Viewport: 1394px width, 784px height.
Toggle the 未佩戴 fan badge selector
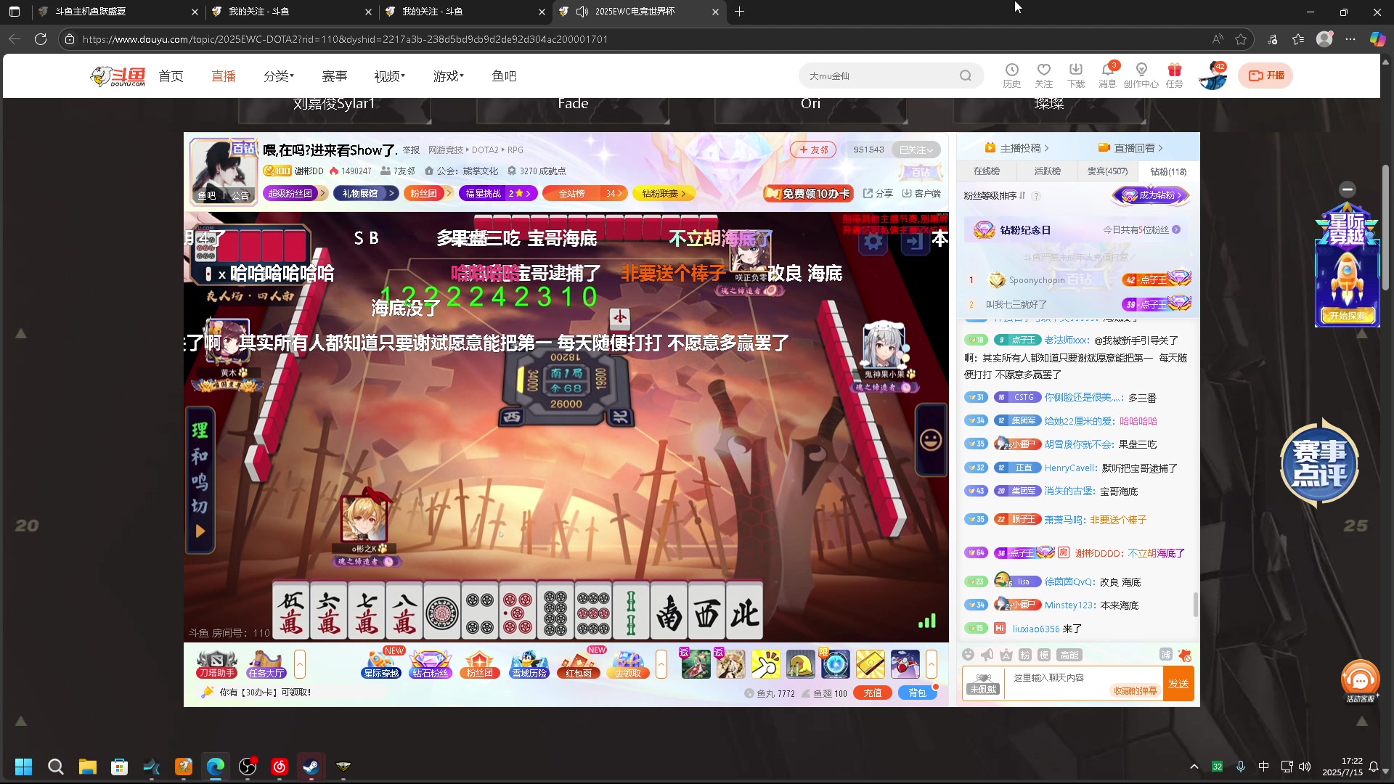click(x=983, y=683)
